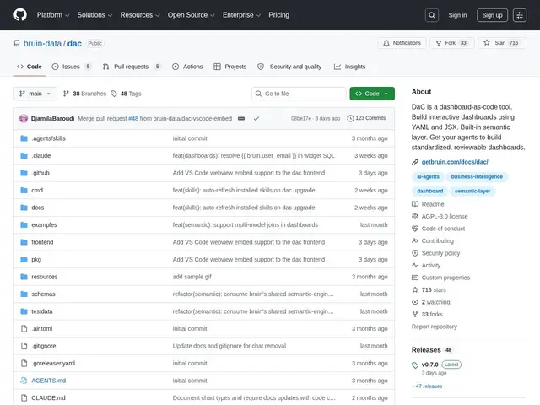
Task: Expand the Resources menu
Action: coord(140,15)
